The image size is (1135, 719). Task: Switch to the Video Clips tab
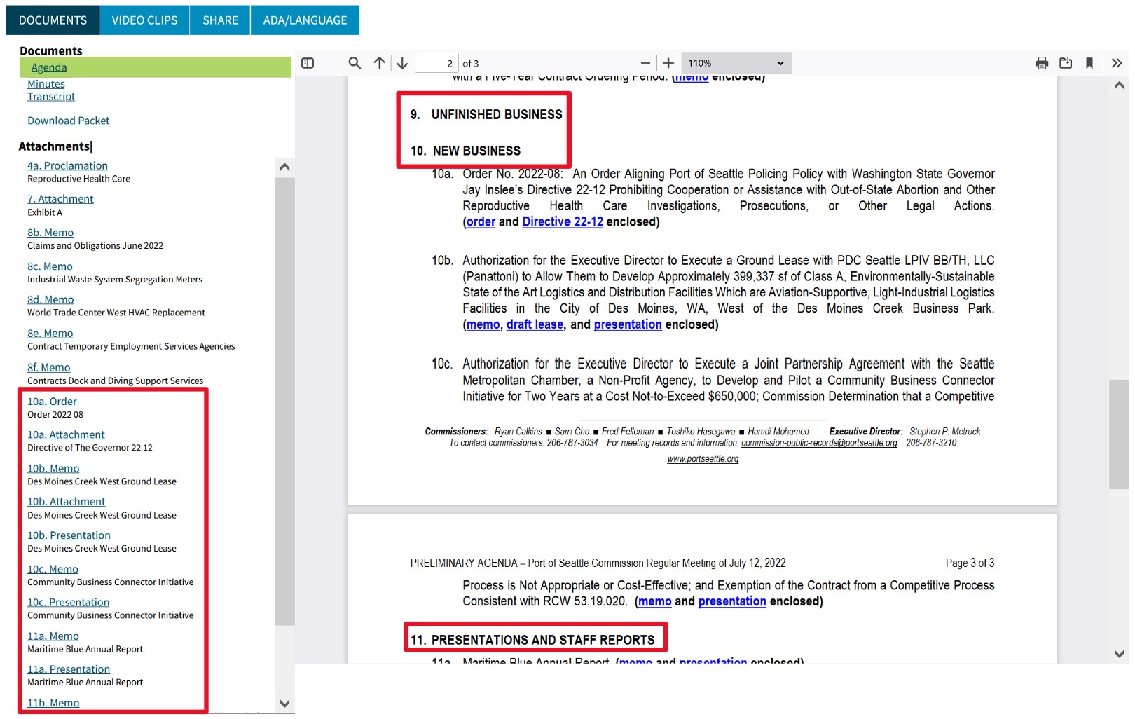click(144, 20)
